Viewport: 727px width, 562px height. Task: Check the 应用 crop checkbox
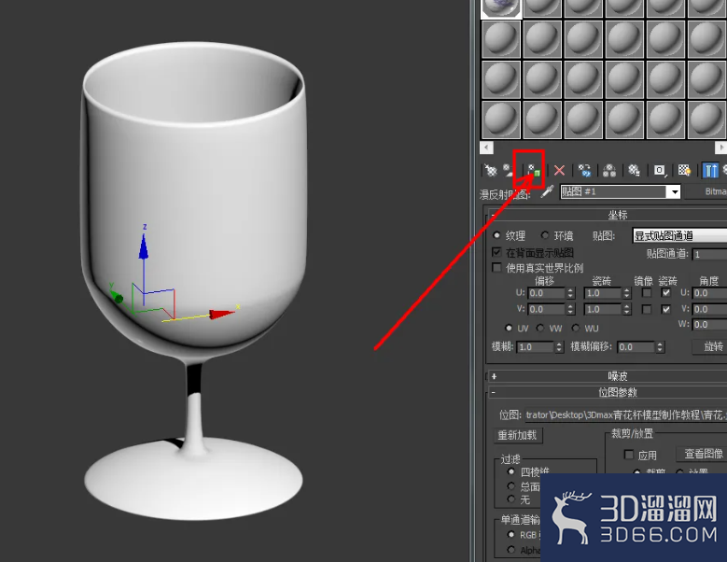629,455
